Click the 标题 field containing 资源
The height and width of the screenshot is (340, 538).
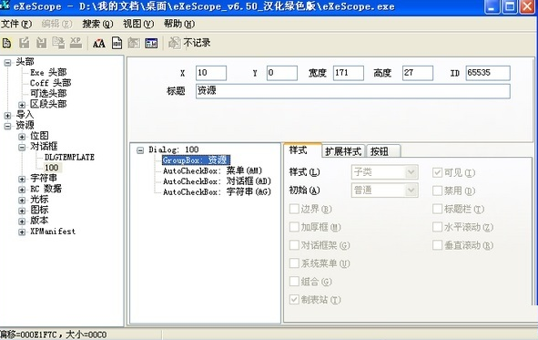(x=353, y=91)
